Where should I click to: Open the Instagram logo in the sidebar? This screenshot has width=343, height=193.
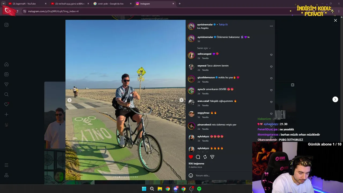pos(6,25)
